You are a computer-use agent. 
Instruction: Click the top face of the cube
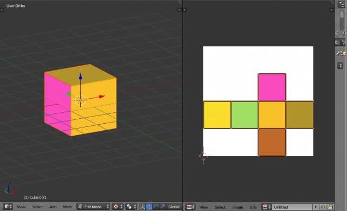(x=81, y=74)
